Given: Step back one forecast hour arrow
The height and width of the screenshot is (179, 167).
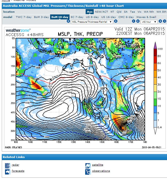Looking at the screenshot, I should click(138, 21).
